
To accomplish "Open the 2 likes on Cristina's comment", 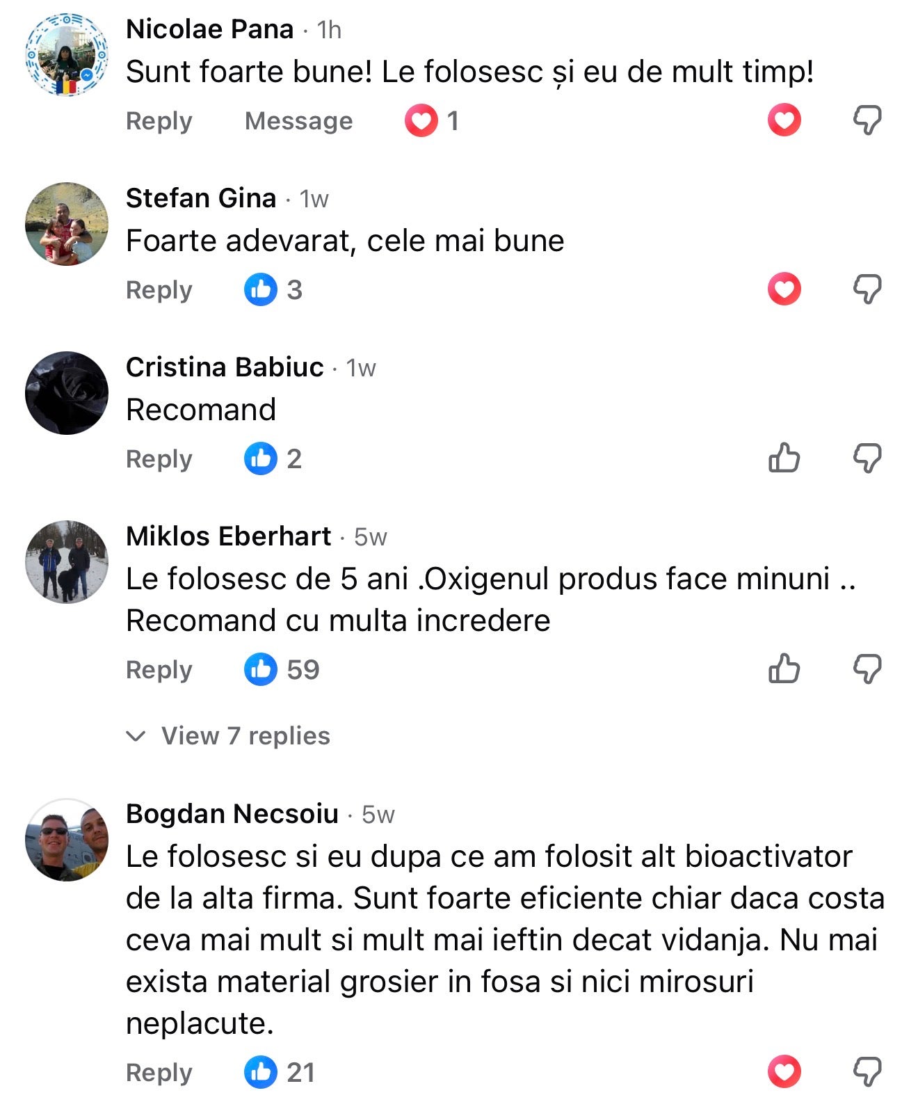I will 273,459.
